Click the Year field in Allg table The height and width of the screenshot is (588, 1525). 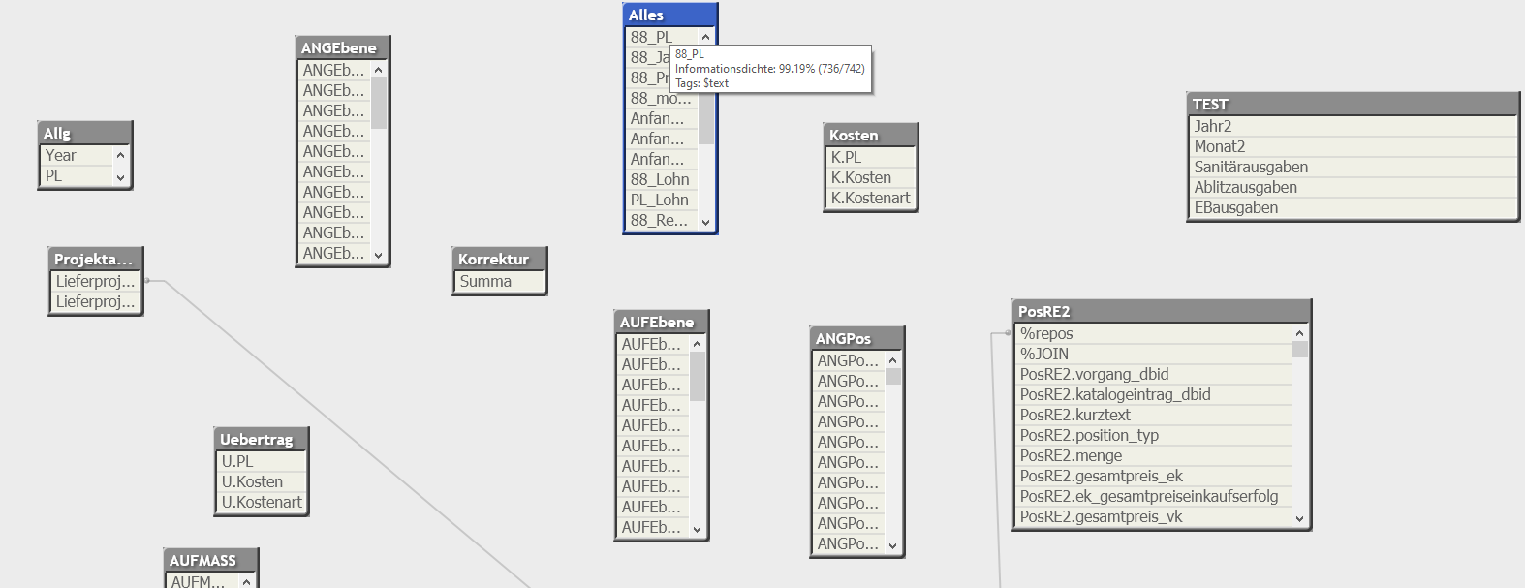60,156
